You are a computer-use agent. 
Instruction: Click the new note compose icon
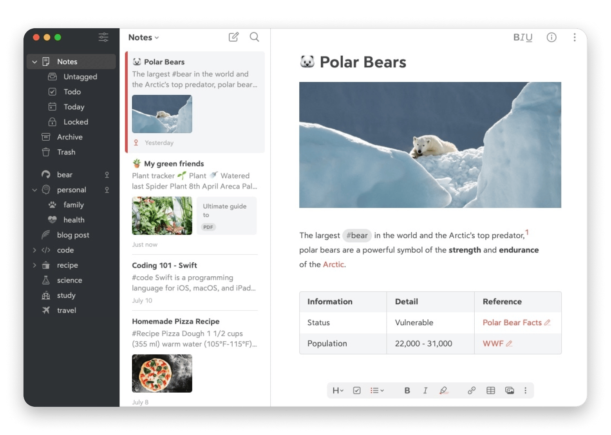point(233,37)
